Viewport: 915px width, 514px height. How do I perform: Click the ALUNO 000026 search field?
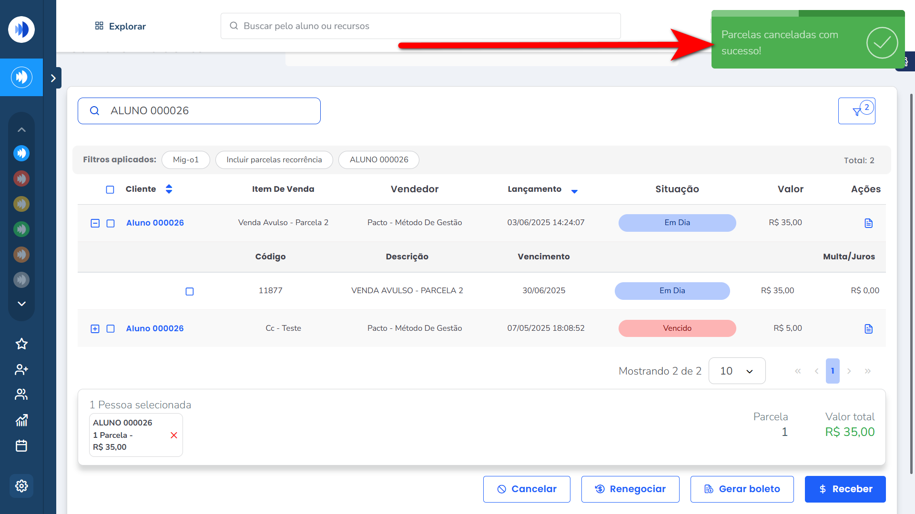(199, 111)
